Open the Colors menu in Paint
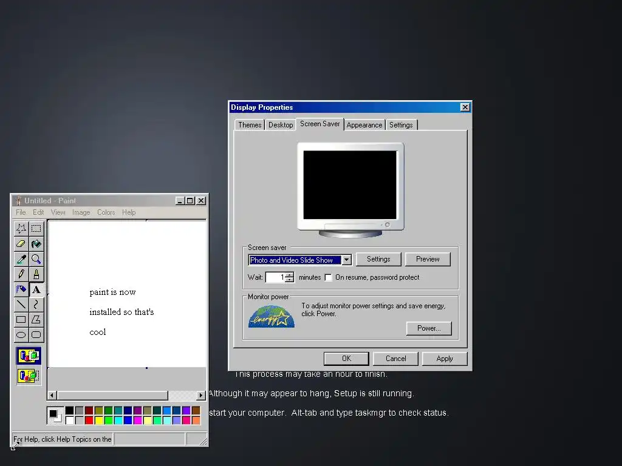 coord(106,212)
